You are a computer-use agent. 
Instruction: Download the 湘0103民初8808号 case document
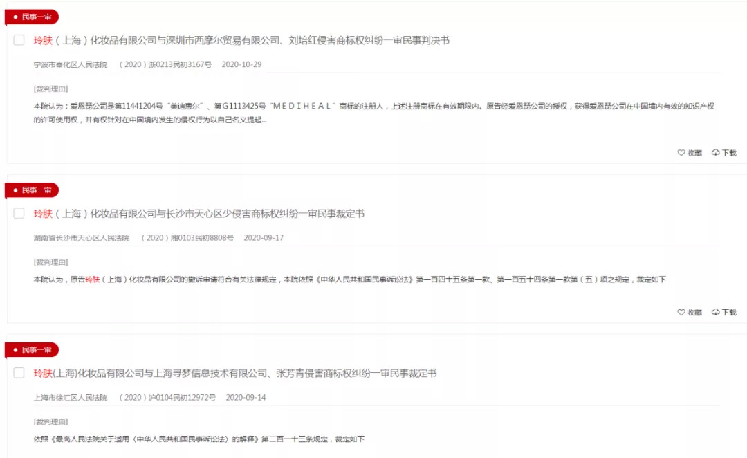point(723,312)
